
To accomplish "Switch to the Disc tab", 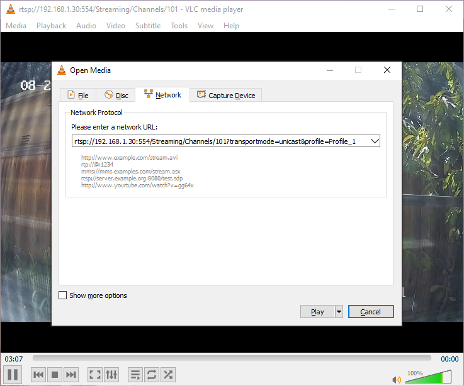I will 116,95.
